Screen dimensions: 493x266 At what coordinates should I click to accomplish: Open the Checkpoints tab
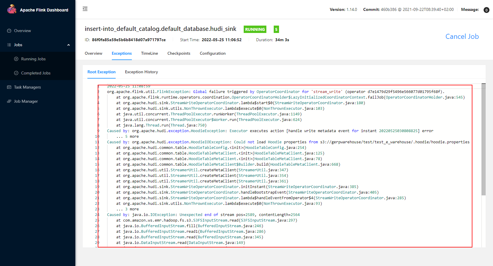click(179, 53)
